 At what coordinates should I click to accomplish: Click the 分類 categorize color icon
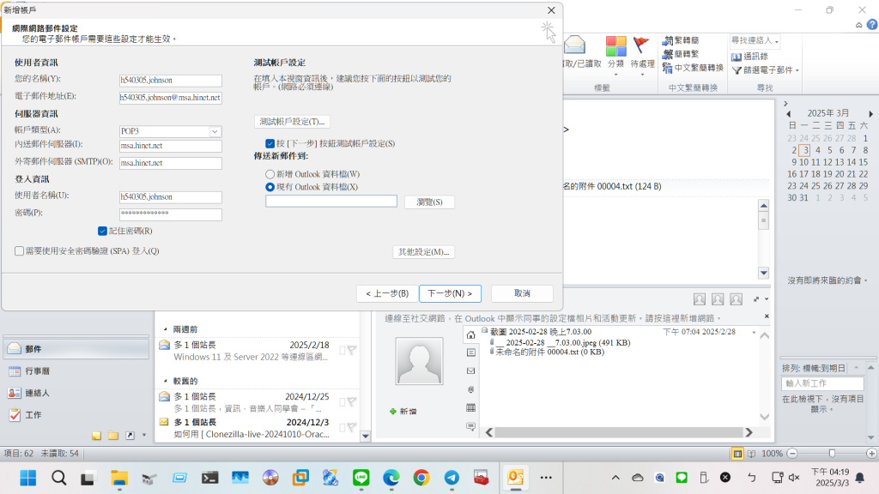pos(615,46)
